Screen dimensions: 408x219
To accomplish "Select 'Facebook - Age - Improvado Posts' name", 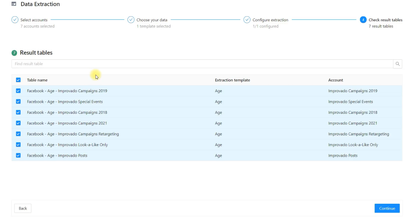I will 57,155.
